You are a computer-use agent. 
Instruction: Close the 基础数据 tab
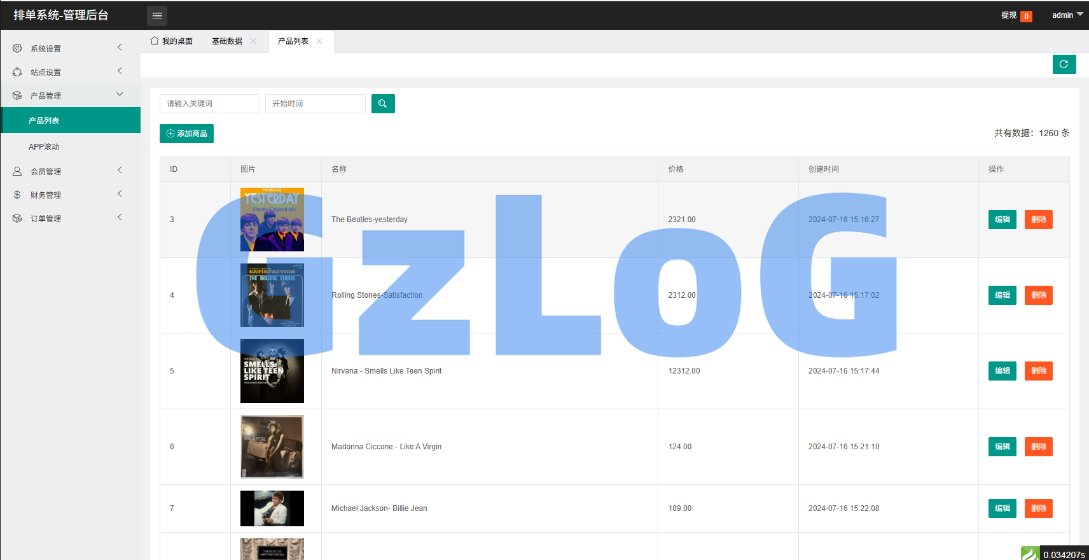(253, 41)
